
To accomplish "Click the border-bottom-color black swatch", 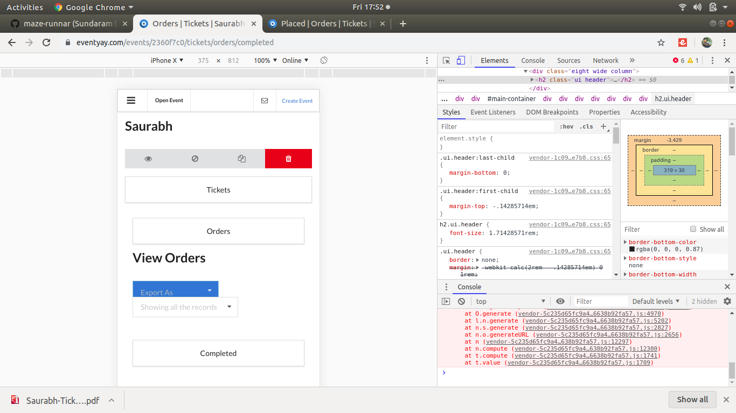I will (632, 250).
